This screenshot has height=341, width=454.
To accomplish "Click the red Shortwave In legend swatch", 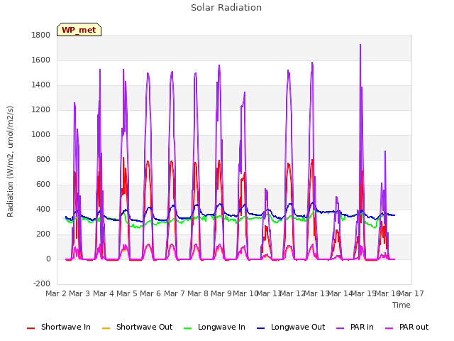I will pyautogui.click(x=31, y=328).
